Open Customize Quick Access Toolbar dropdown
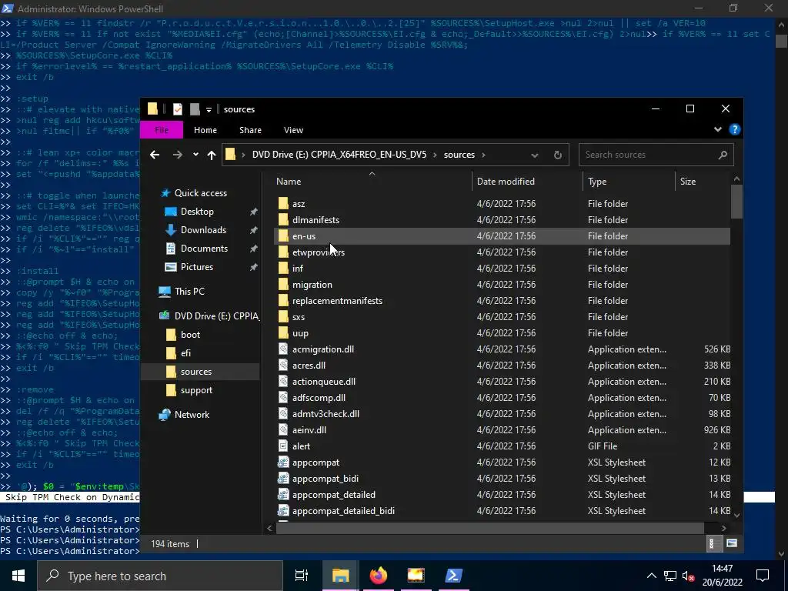The image size is (788, 591). click(x=209, y=109)
